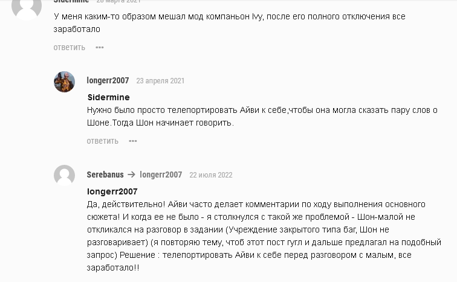Click longerr2007's profile avatar picture
The height and width of the screenshot is (282, 457).
coord(64,82)
